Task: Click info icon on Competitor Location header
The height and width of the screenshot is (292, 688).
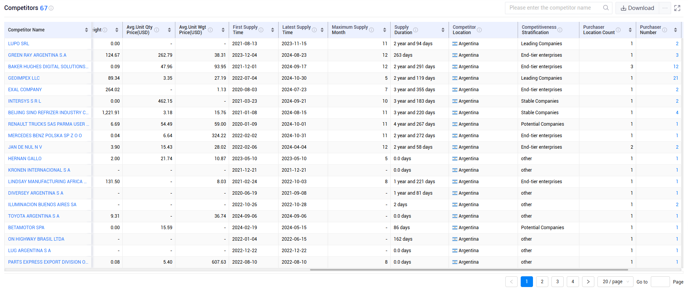Action: coord(479,30)
